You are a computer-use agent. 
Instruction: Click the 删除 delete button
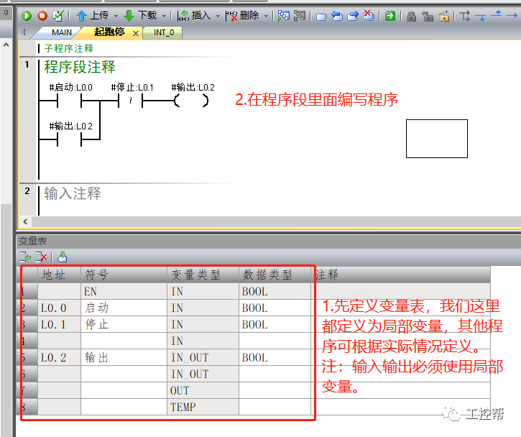(242, 15)
